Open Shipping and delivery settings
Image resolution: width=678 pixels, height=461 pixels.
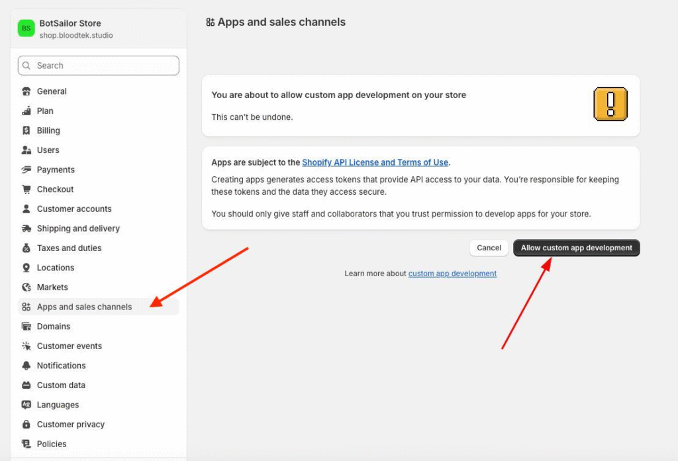coord(98,229)
